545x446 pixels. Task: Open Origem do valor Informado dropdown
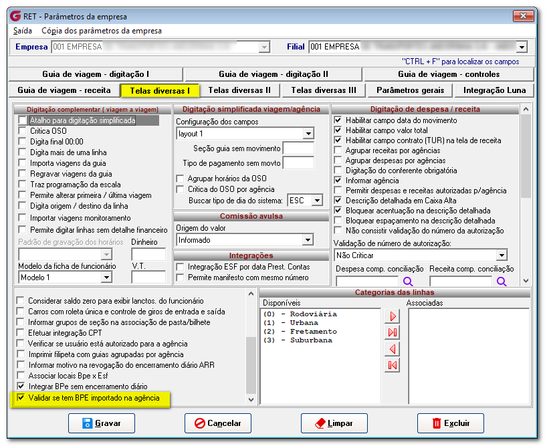(x=308, y=240)
